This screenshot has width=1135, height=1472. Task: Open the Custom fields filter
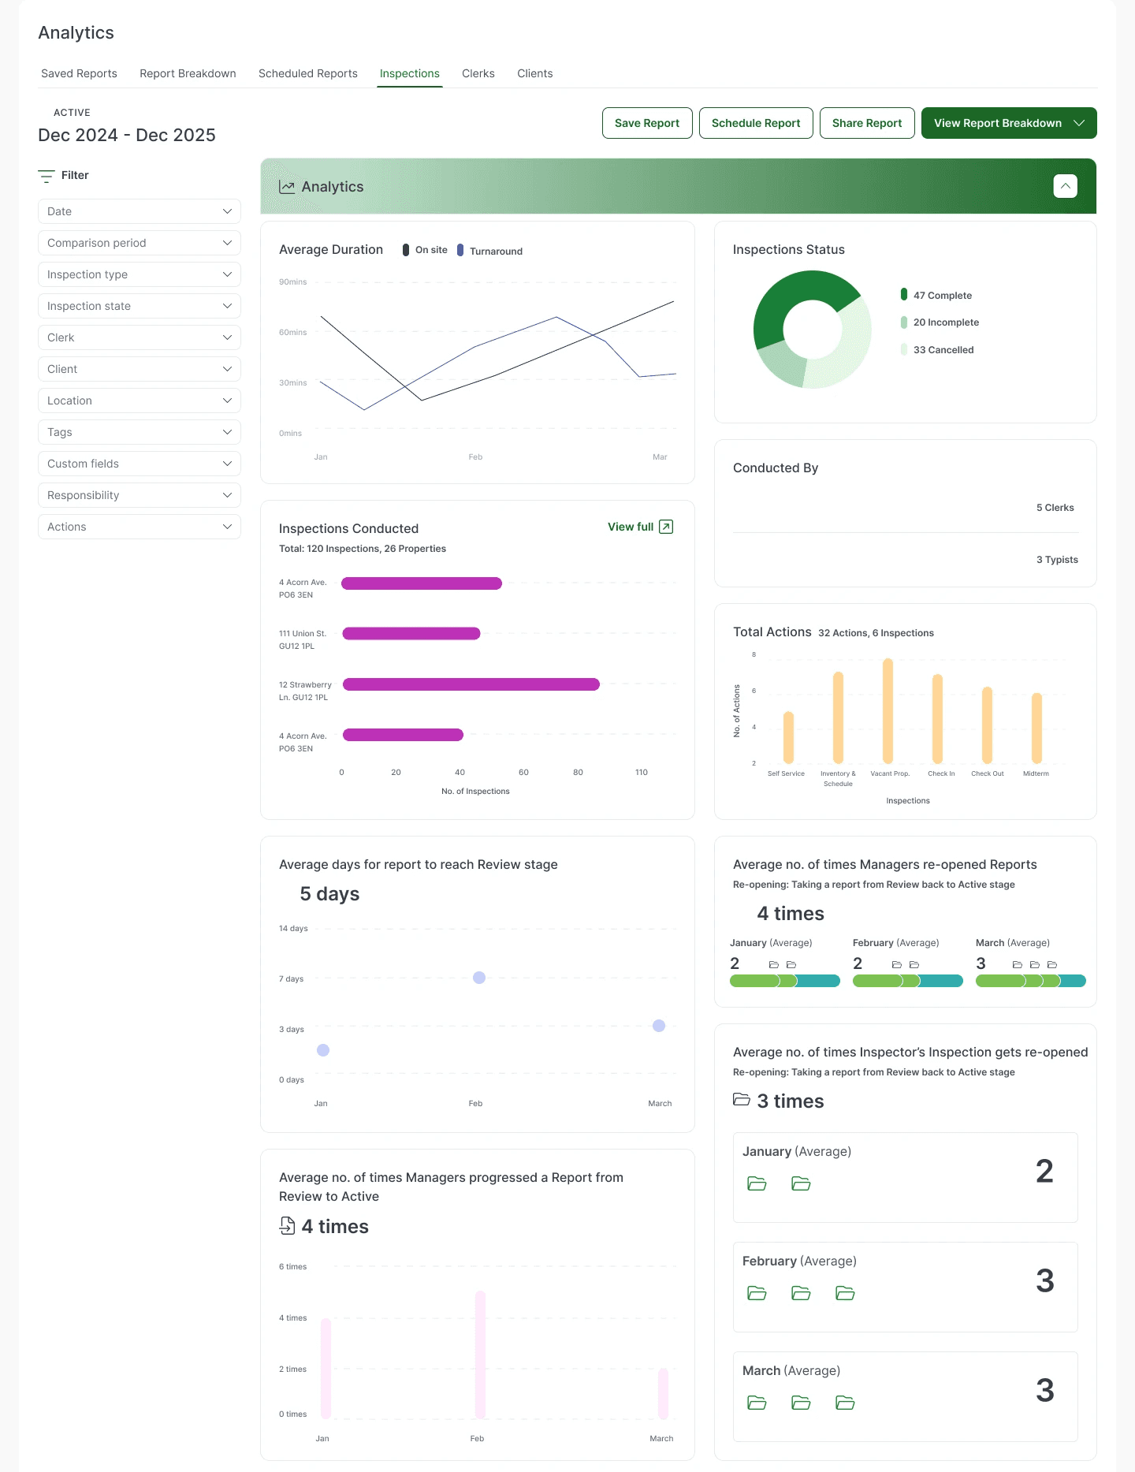pos(140,464)
